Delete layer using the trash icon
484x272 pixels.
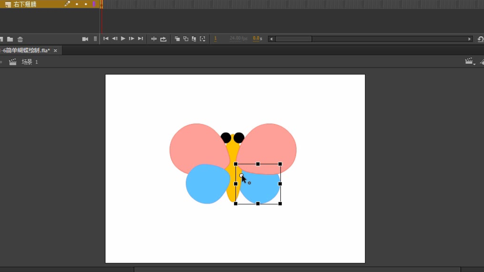[x=20, y=39]
